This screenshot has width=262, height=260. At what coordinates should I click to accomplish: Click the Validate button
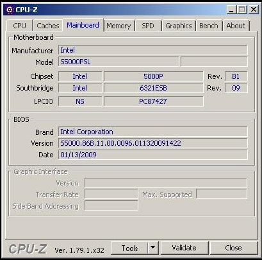(184, 248)
